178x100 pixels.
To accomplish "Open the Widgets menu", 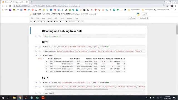I will click(x=70, y=18).
